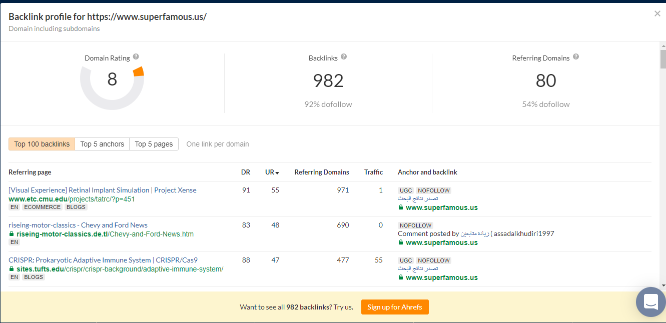Open the sites.tufts.edu crispr URL

(x=120, y=269)
